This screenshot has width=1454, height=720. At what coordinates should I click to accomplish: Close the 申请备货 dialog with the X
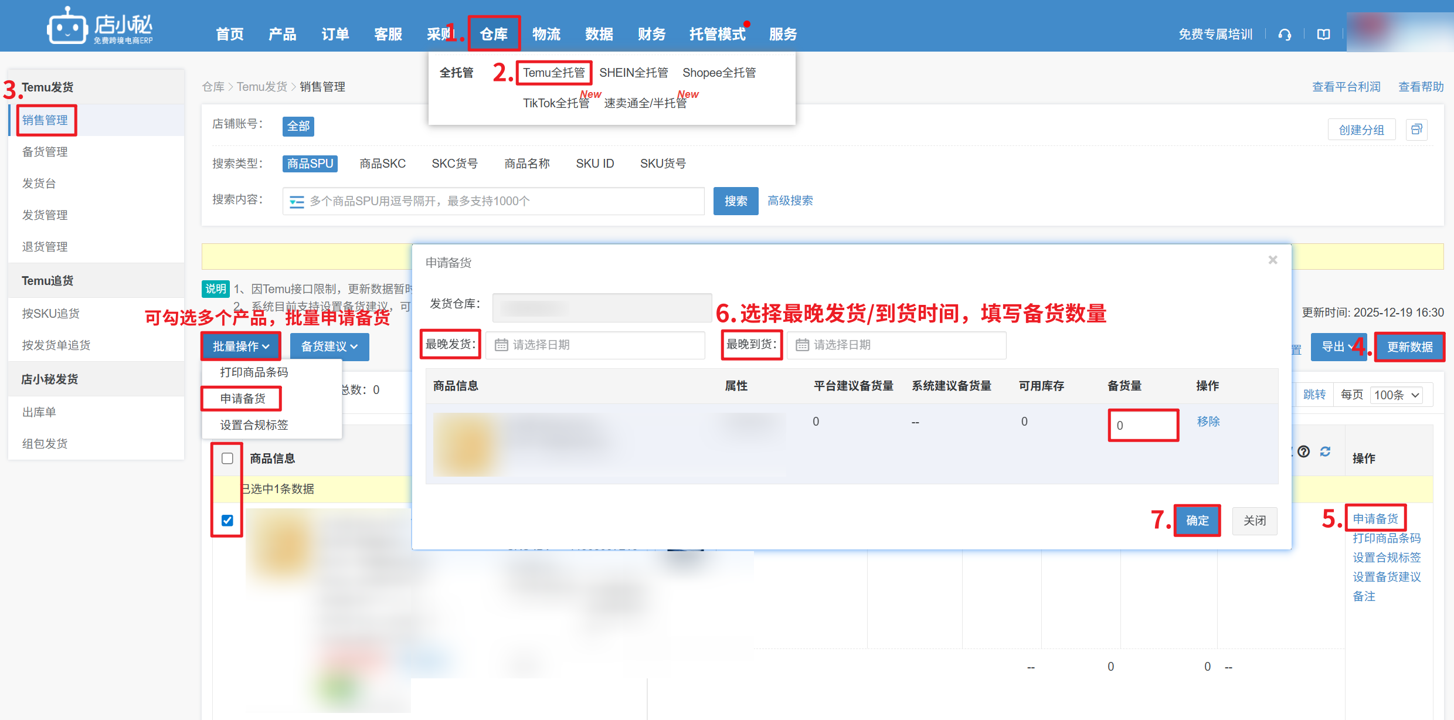(x=1272, y=260)
